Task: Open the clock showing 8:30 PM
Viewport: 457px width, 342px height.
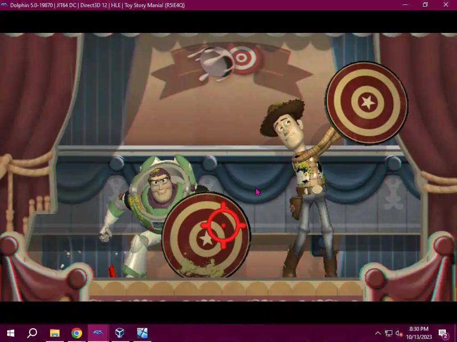Action: pyautogui.click(x=419, y=333)
